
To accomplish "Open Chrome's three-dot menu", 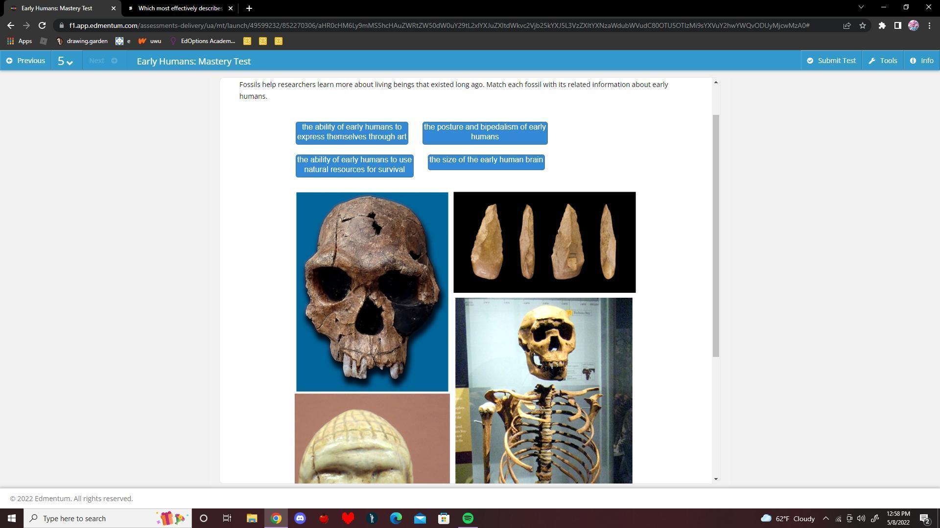I will (929, 25).
